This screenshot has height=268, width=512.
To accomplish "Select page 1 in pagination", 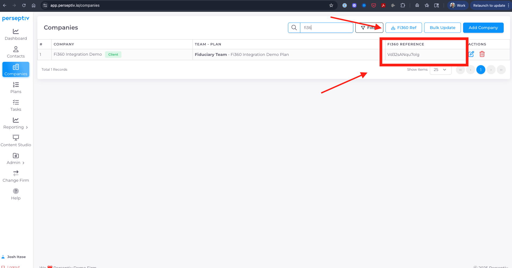I will pos(481,70).
